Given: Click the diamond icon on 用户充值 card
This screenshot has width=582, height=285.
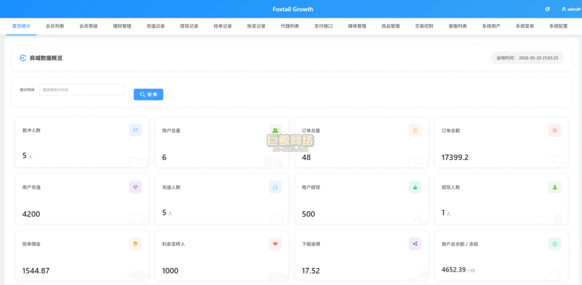Looking at the screenshot, I should 135,187.
